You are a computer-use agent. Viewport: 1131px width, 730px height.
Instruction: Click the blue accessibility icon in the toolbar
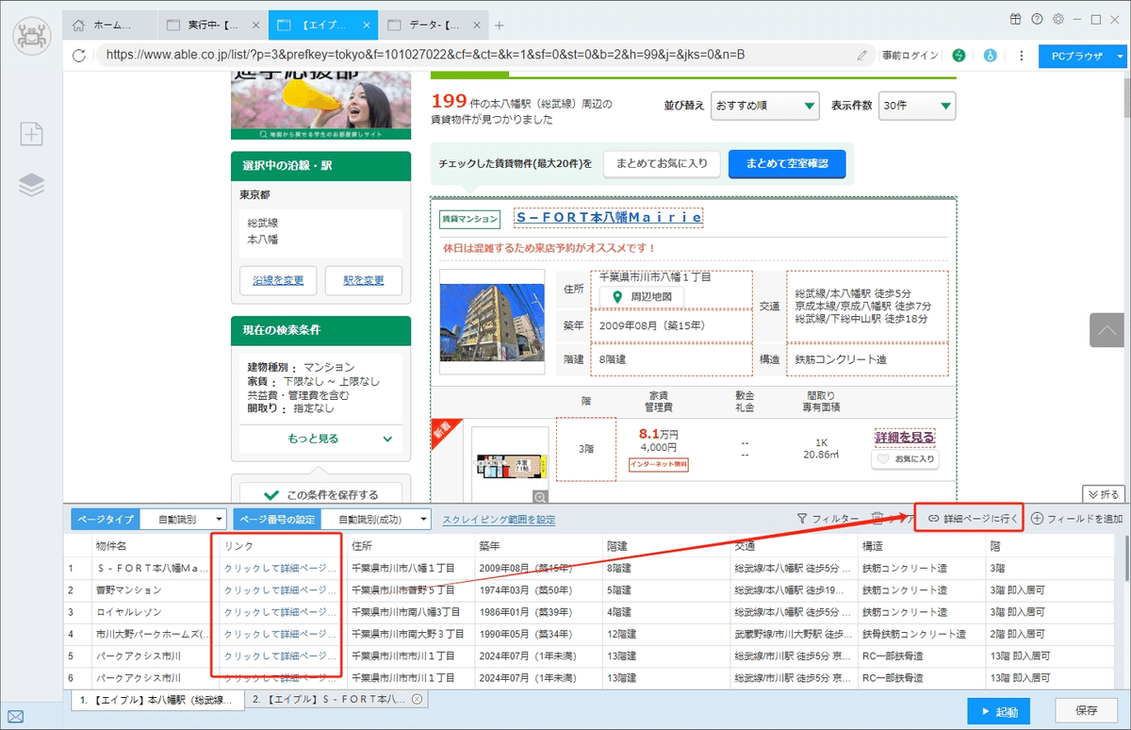pyautogui.click(x=990, y=56)
